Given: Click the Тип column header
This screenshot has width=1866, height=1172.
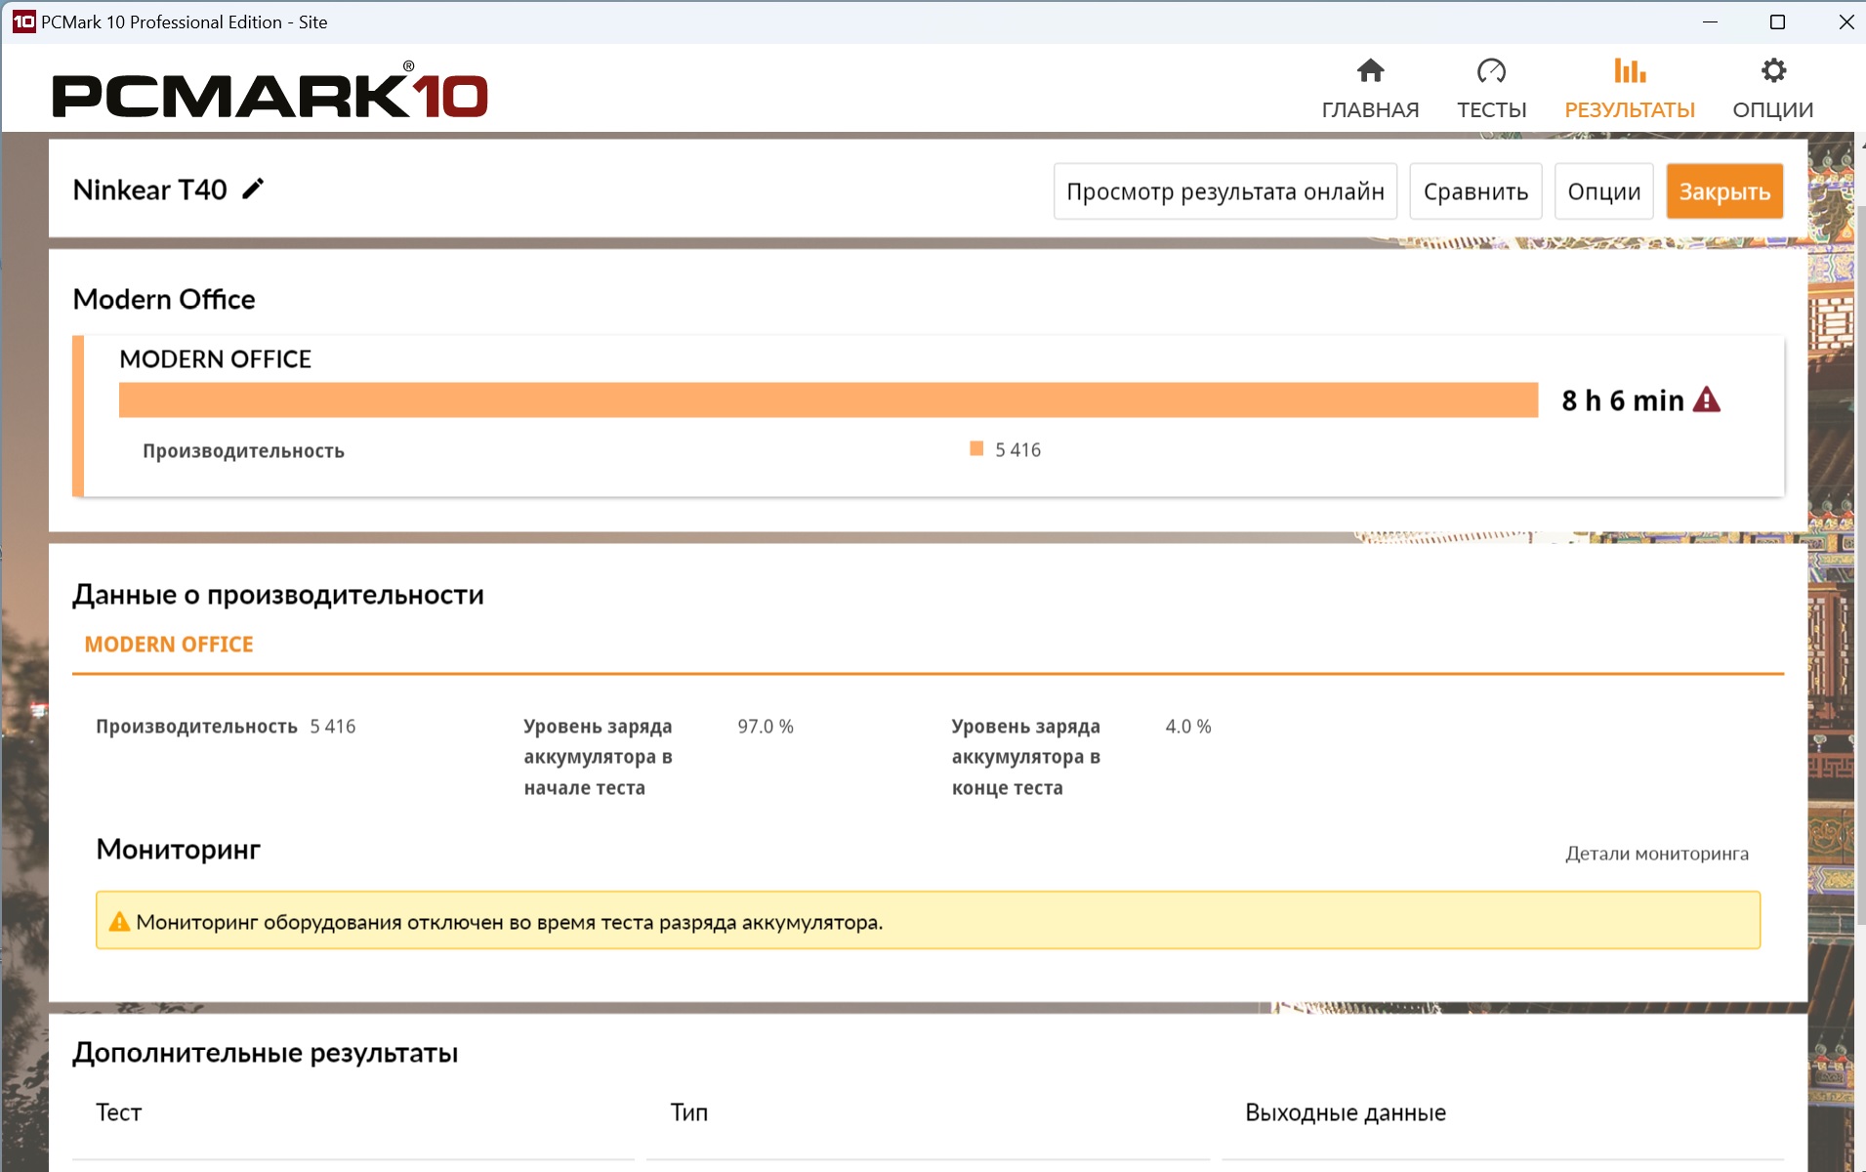Looking at the screenshot, I should click(x=689, y=1112).
